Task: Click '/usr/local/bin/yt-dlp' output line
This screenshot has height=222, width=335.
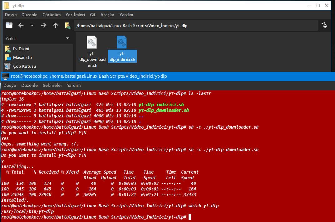Action: (x=27, y=211)
